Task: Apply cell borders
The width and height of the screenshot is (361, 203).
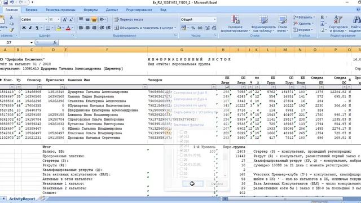Action: (x=47, y=28)
